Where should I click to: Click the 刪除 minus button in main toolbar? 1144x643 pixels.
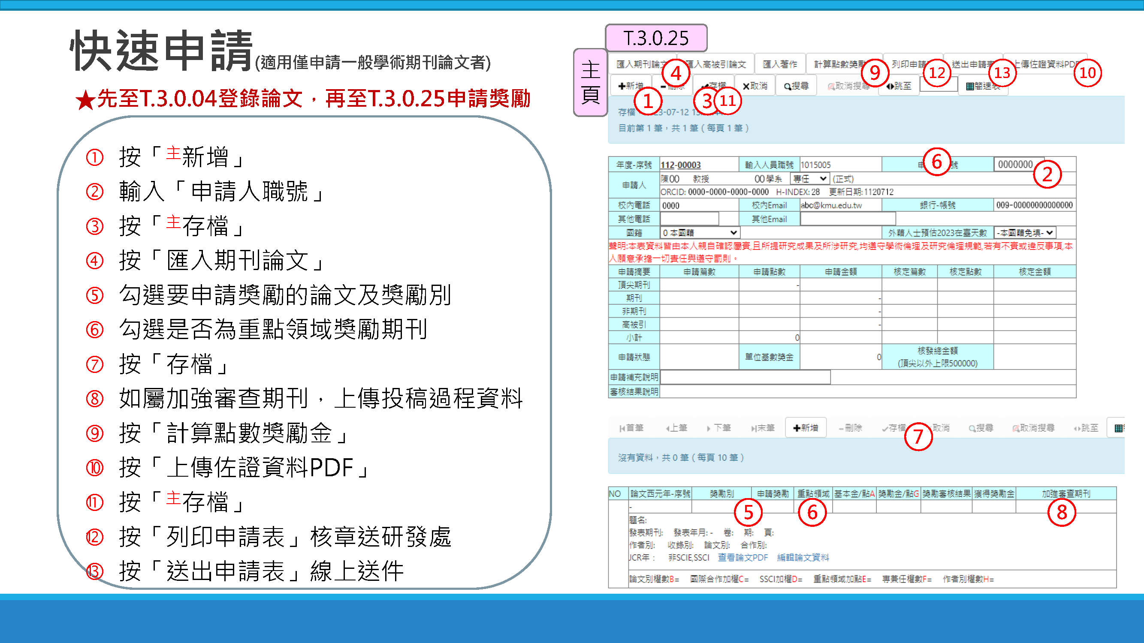coord(672,86)
